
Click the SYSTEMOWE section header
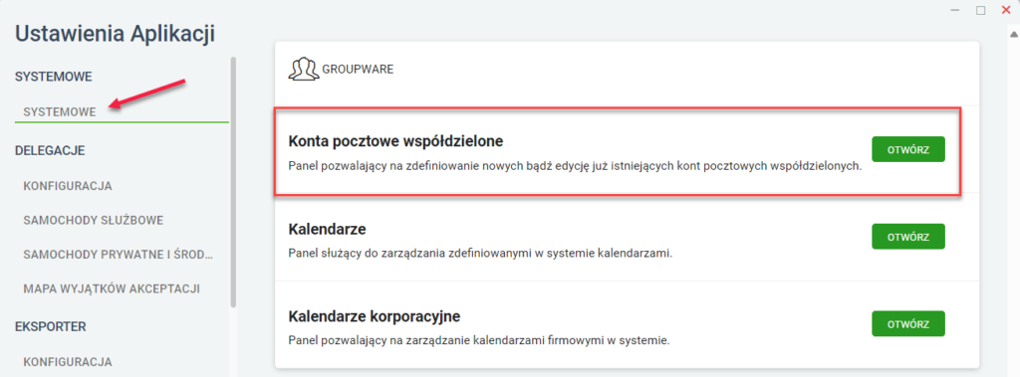(x=54, y=77)
